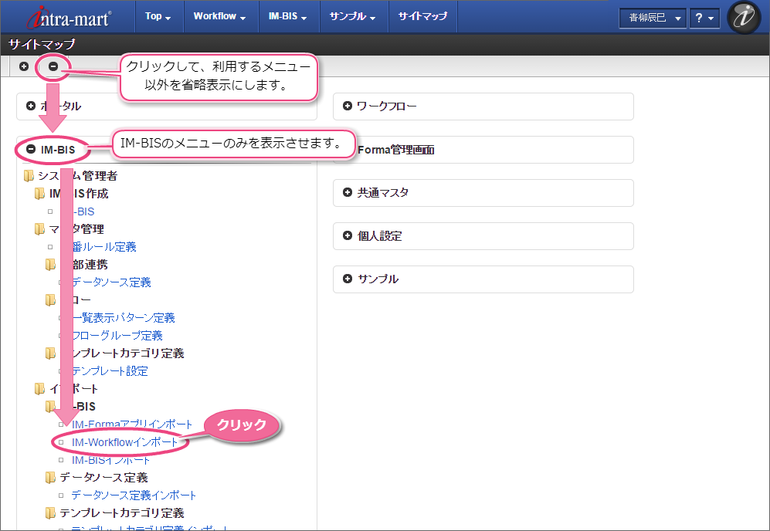770x531 pixels.
Task: Open the Top menu
Action: [158, 16]
